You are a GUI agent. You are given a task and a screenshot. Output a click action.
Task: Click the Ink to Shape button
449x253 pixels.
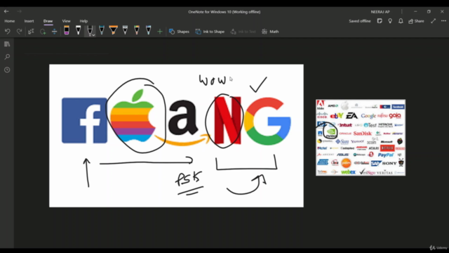[210, 32]
